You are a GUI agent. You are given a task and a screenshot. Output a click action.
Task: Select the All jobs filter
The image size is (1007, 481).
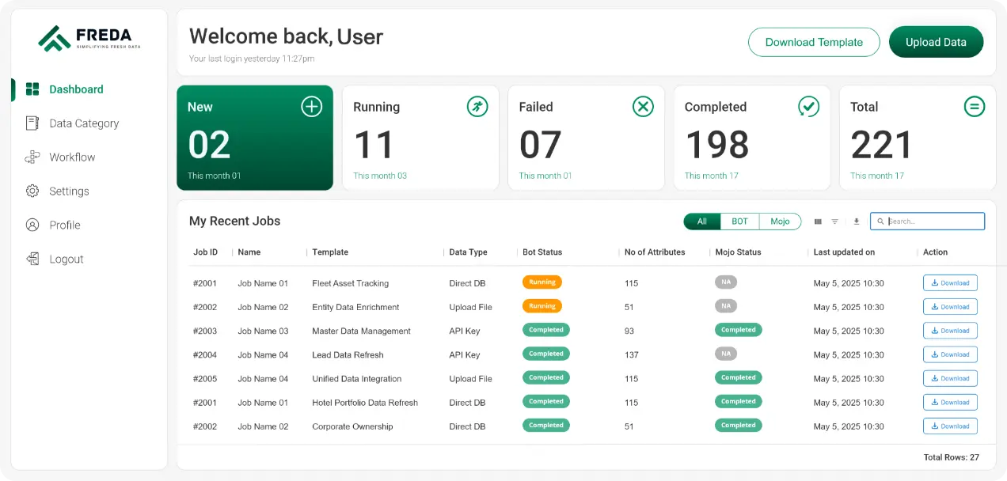coord(701,222)
